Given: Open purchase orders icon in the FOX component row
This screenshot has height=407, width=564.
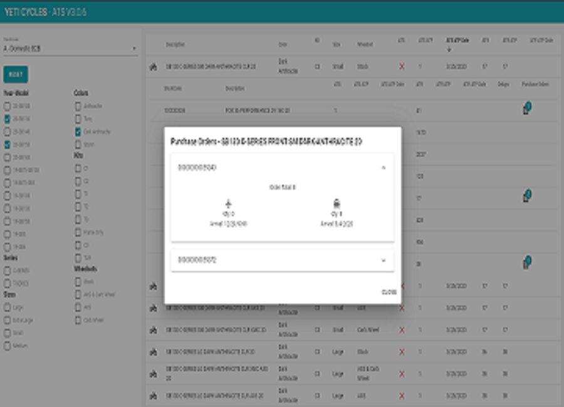Looking at the screenshot, I should click(527, 108).
